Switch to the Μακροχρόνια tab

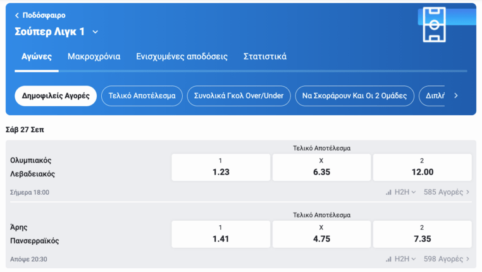click(x=94, y=56)
